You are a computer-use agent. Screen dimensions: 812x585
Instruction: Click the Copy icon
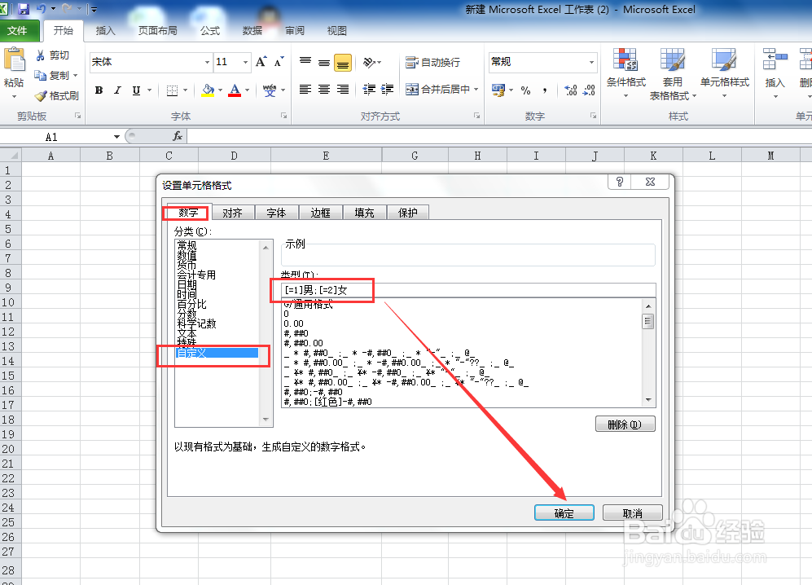pyautogui.click(x=40, y=75)
